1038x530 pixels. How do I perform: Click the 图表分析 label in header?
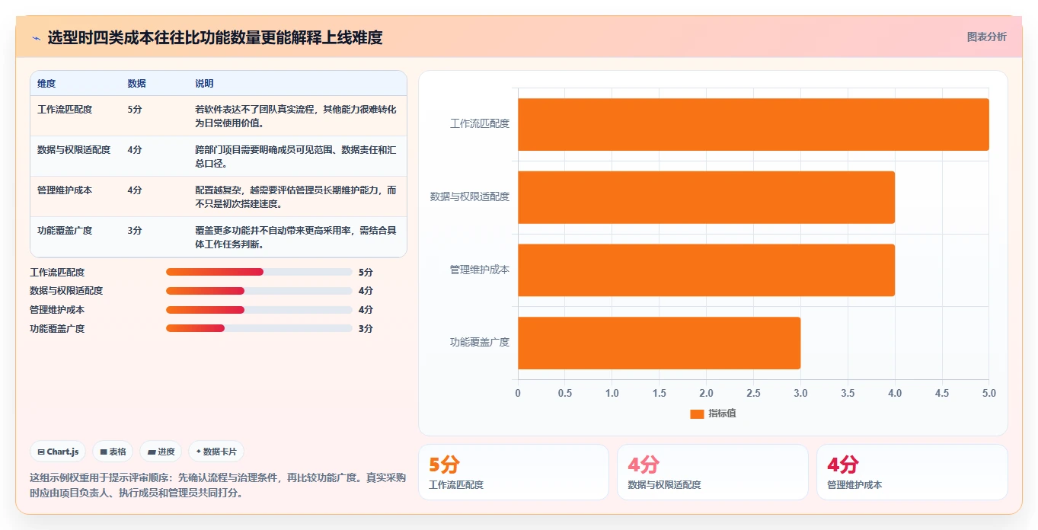point(986,37)
